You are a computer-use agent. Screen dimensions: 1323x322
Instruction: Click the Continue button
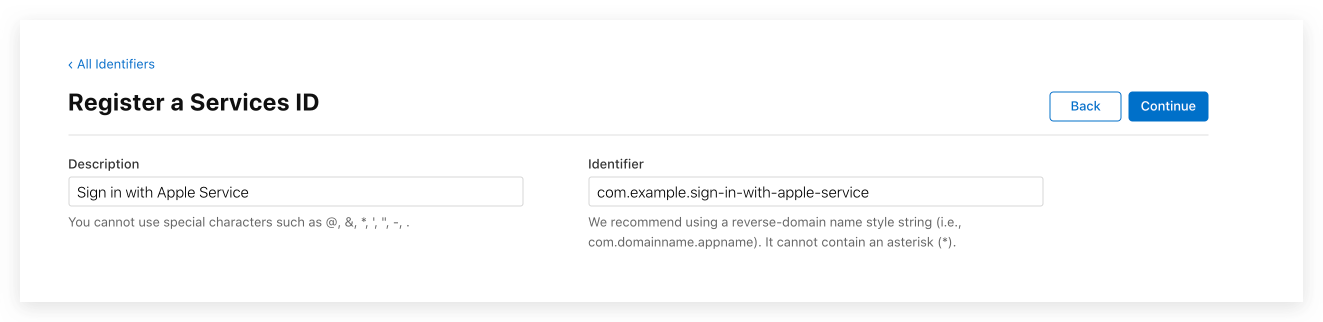click(1167, 106)
